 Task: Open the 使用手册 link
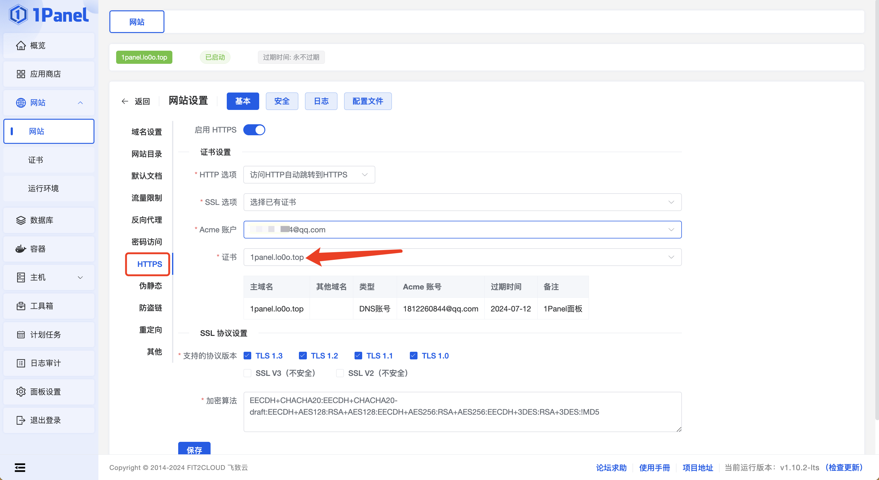pyautogui.click(x=654, y=468)
